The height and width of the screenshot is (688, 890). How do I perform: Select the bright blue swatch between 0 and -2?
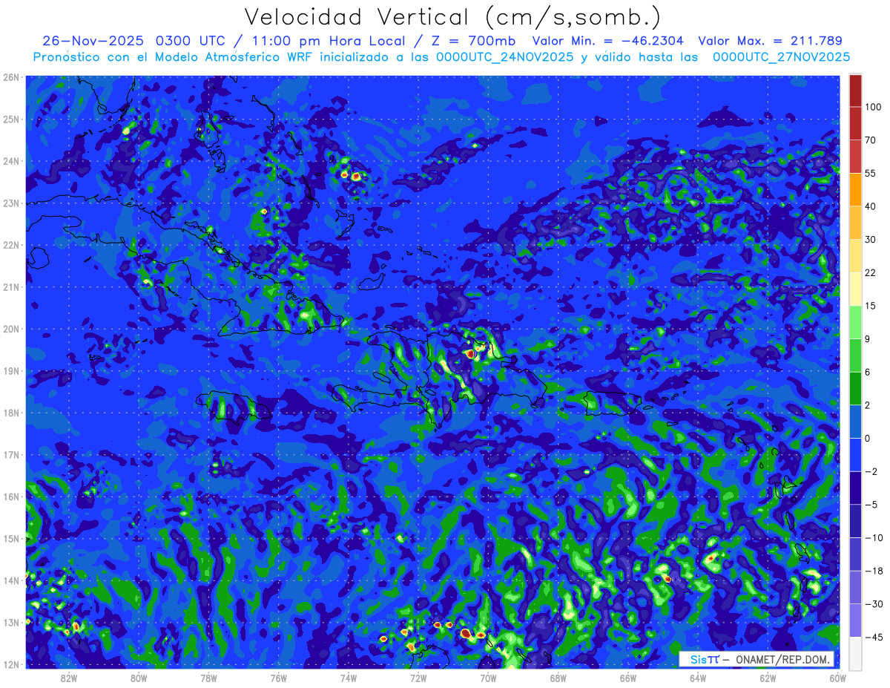(855, 454)
